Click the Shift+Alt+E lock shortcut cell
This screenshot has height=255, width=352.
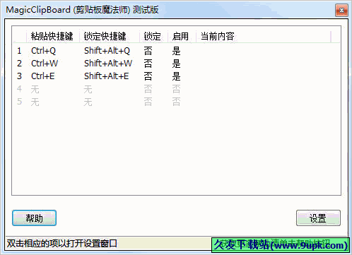[x=107, y=76]
